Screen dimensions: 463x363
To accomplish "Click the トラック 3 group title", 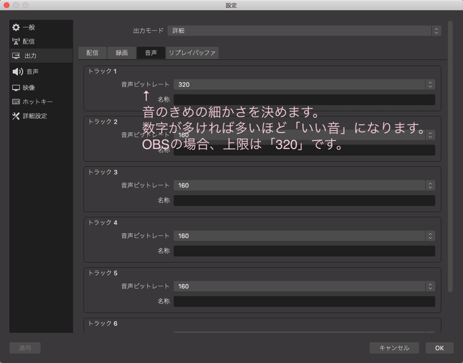I will [103, 172].
